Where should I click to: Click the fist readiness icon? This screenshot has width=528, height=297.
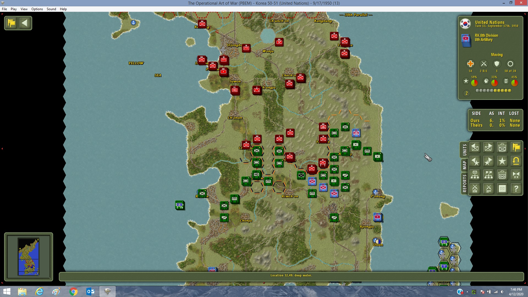pos(486,81)
